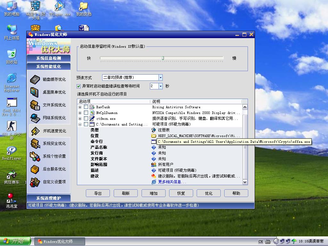This screenshot has height=246, width=328.
Task: Select the 网络系统优化 globe icon
Action: (x=35, y=118)
